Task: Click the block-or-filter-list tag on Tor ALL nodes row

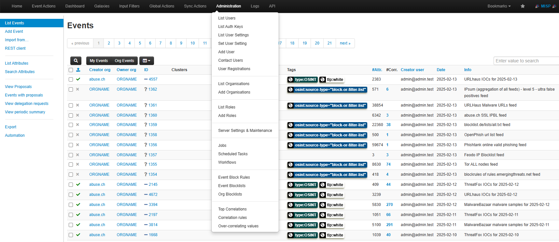Action: [327, 165]
